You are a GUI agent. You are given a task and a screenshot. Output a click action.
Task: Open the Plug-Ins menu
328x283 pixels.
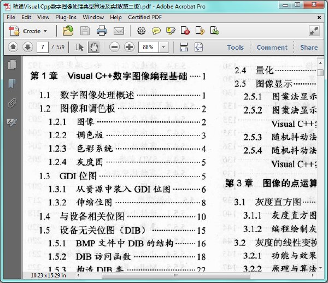point(66,17)
